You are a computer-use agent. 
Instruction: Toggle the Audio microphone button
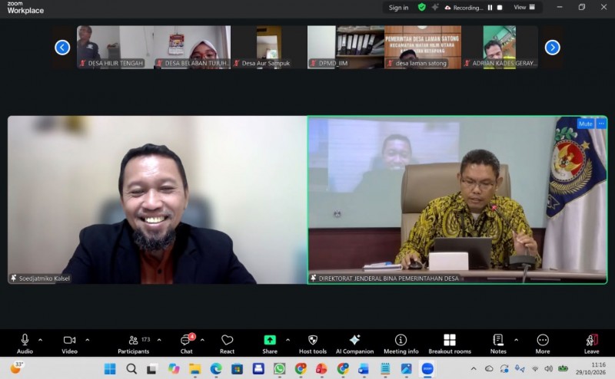25,344
